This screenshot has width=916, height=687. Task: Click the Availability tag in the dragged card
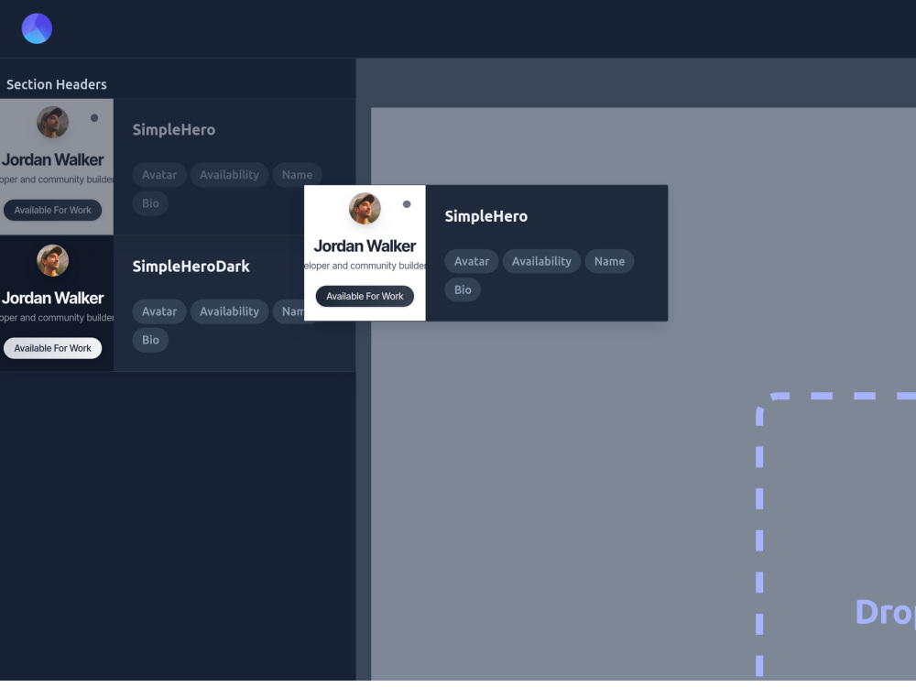(x=541, y=261)
